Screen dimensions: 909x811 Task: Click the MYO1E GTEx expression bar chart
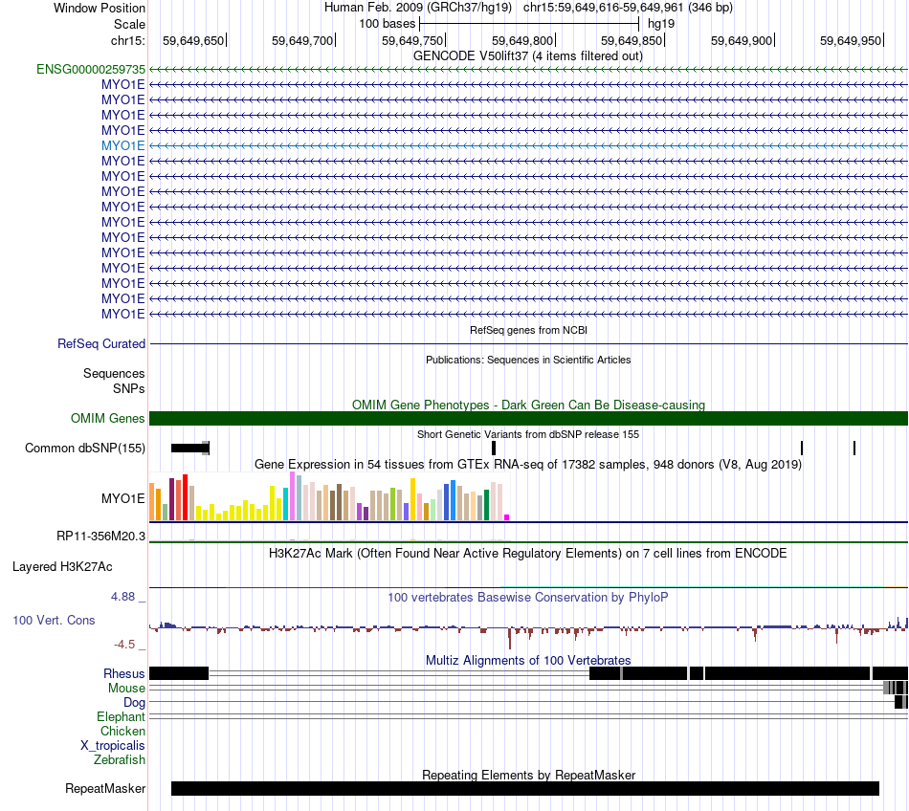click(329, 496)
